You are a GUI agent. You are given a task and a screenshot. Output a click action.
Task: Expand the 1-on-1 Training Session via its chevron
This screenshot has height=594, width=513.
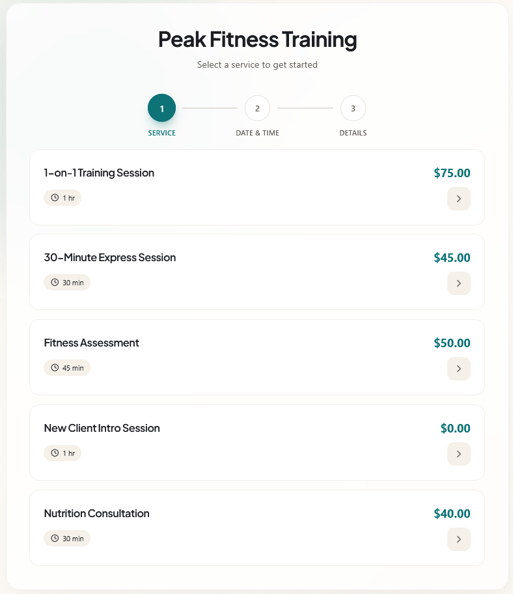point(459,199)
